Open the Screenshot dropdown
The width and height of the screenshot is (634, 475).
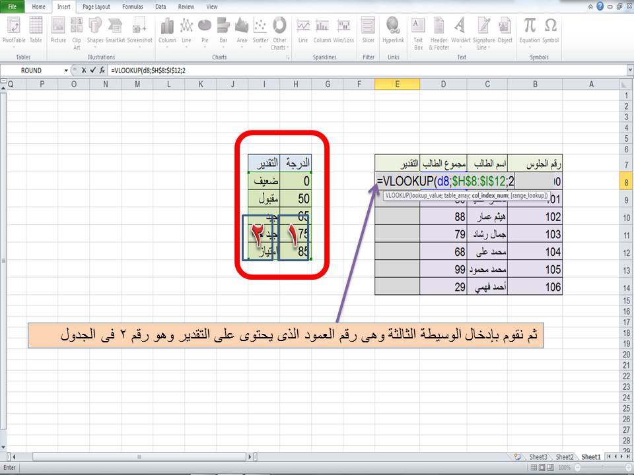pyautogui.click(x=139, y=32)
